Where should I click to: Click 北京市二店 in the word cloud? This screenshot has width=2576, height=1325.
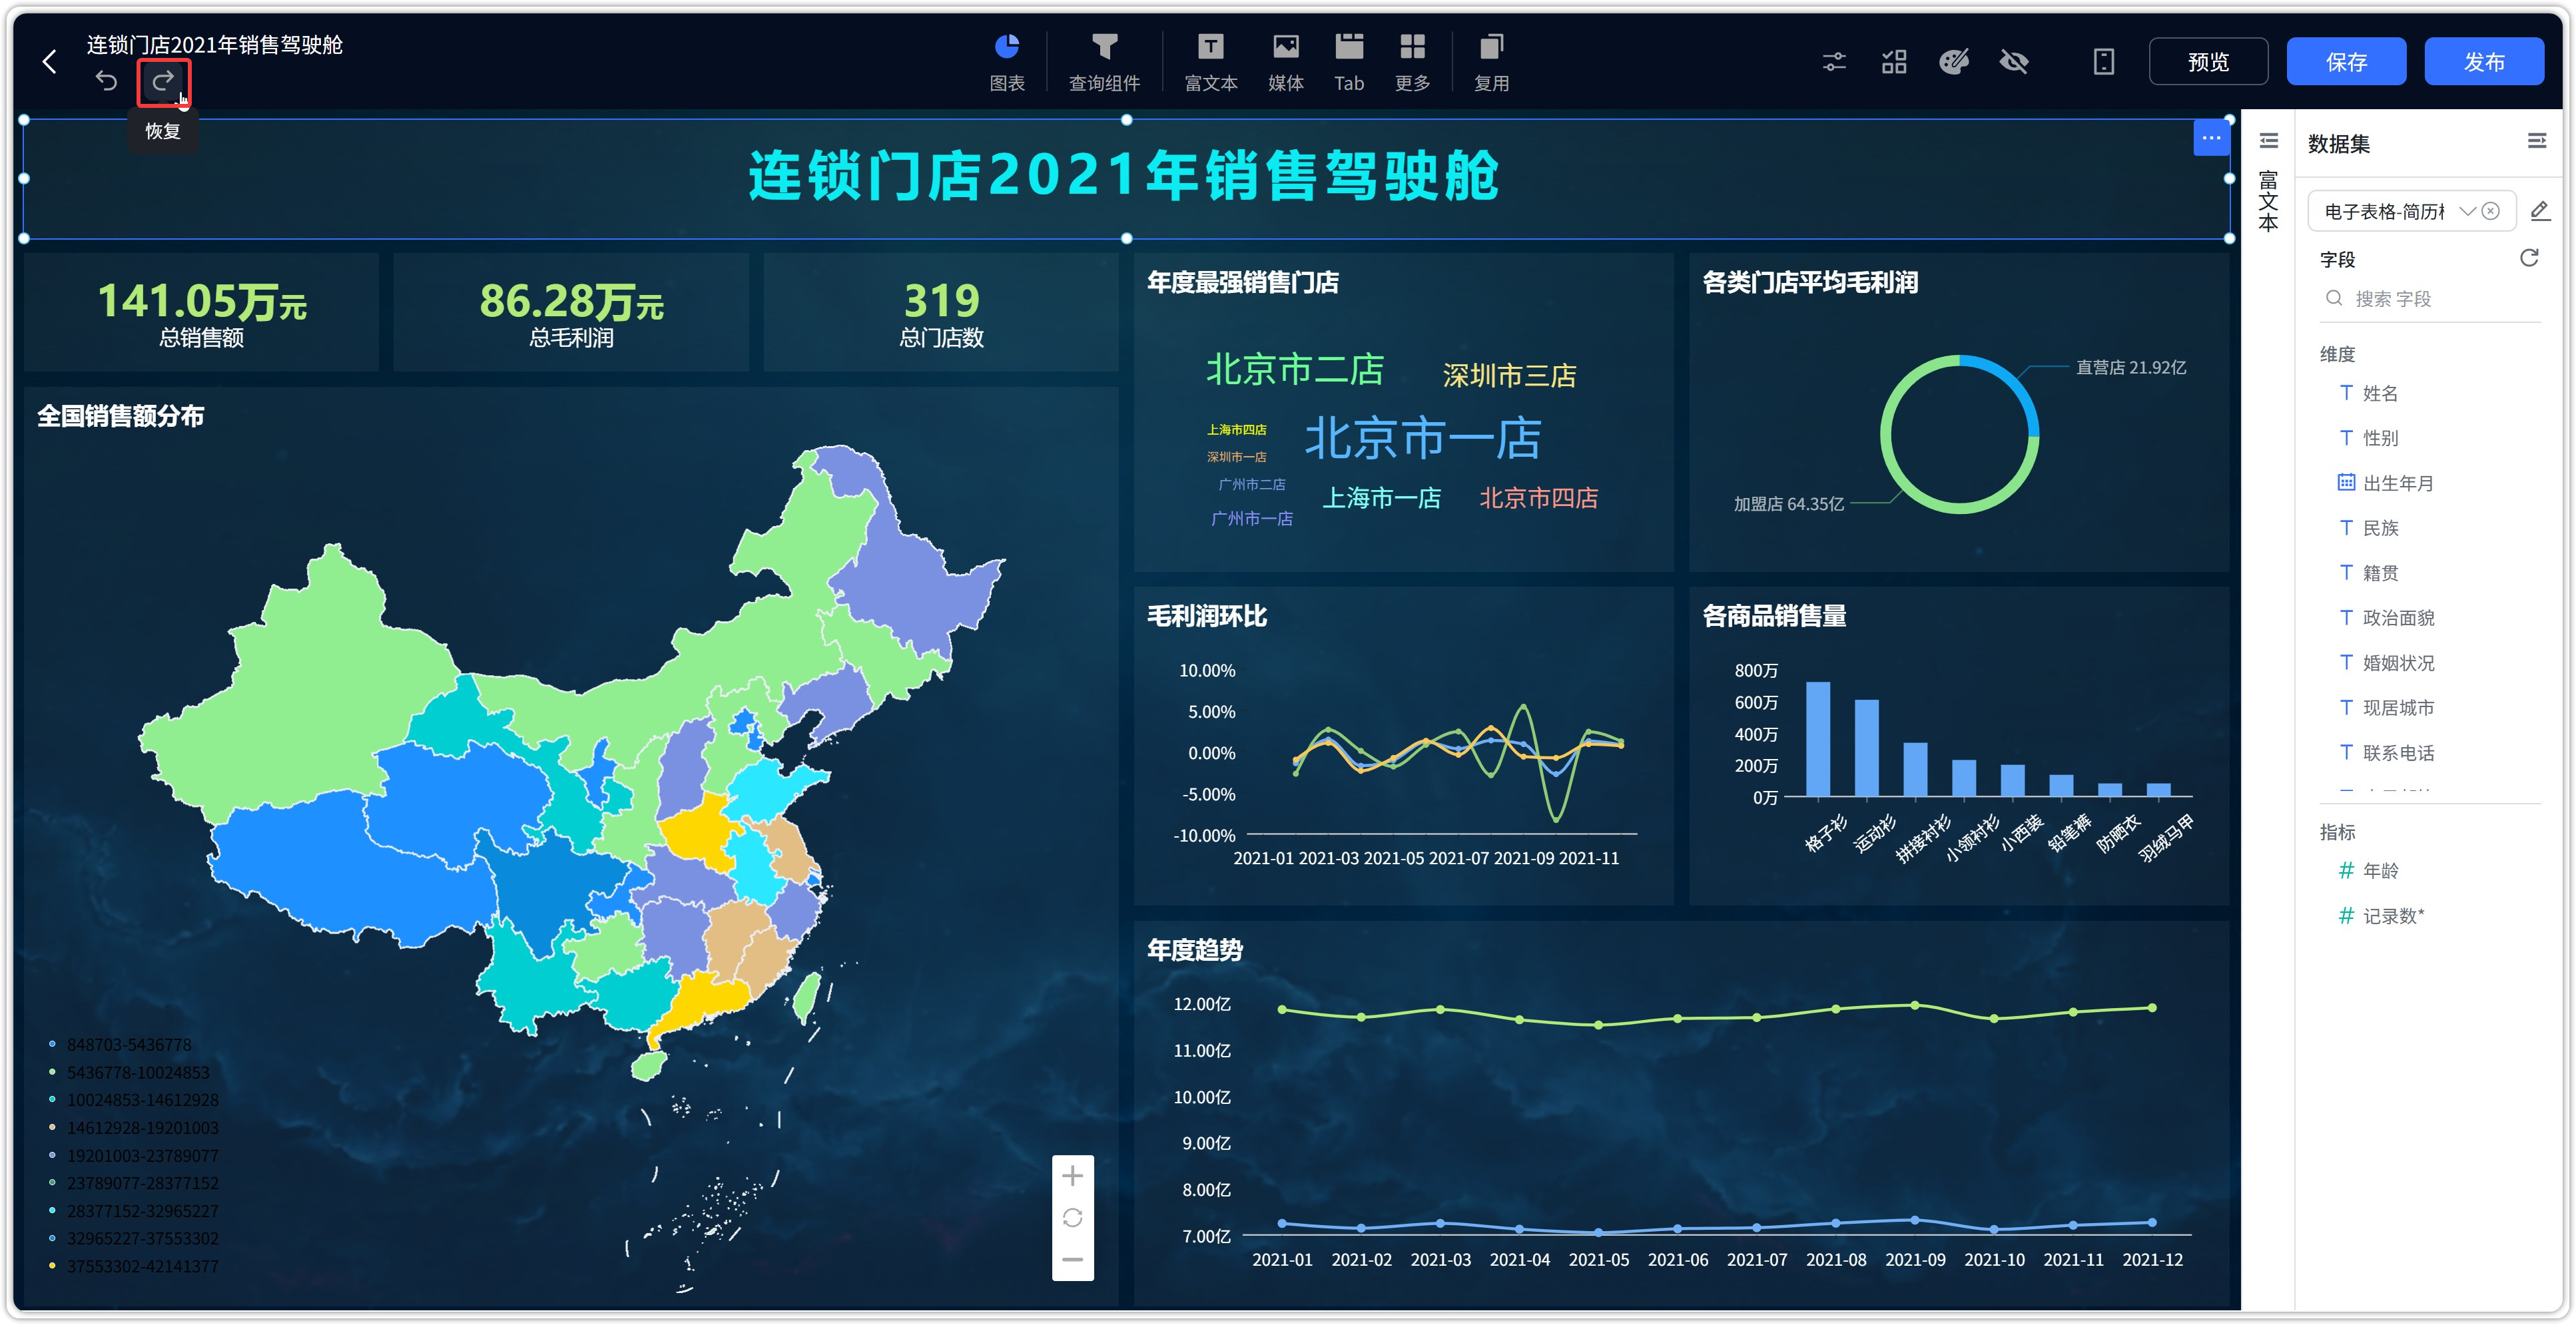1295,369
